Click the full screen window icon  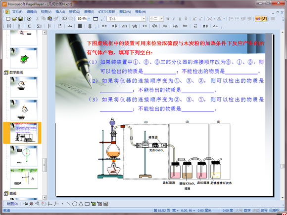[96, 19]
